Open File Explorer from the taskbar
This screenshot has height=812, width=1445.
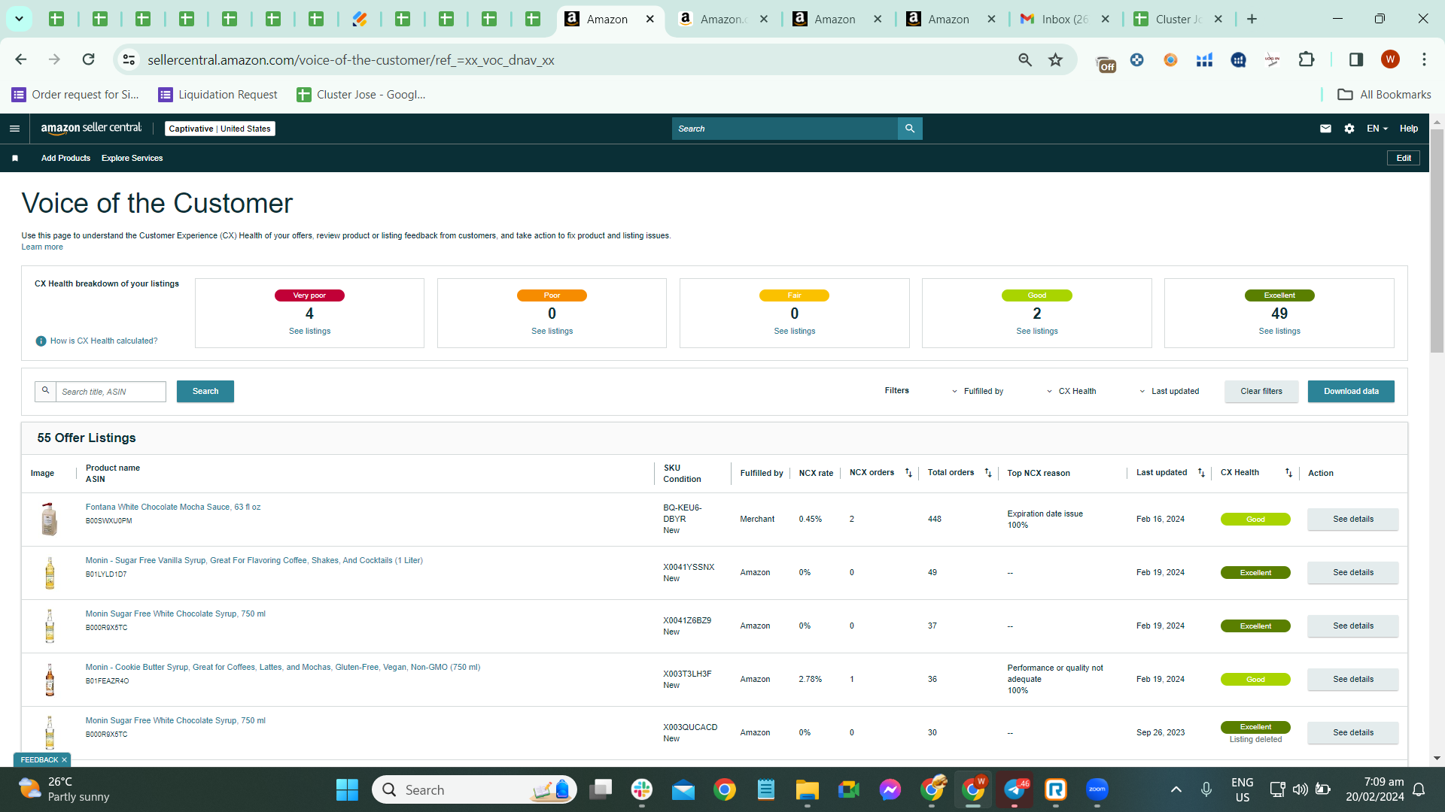808,789
